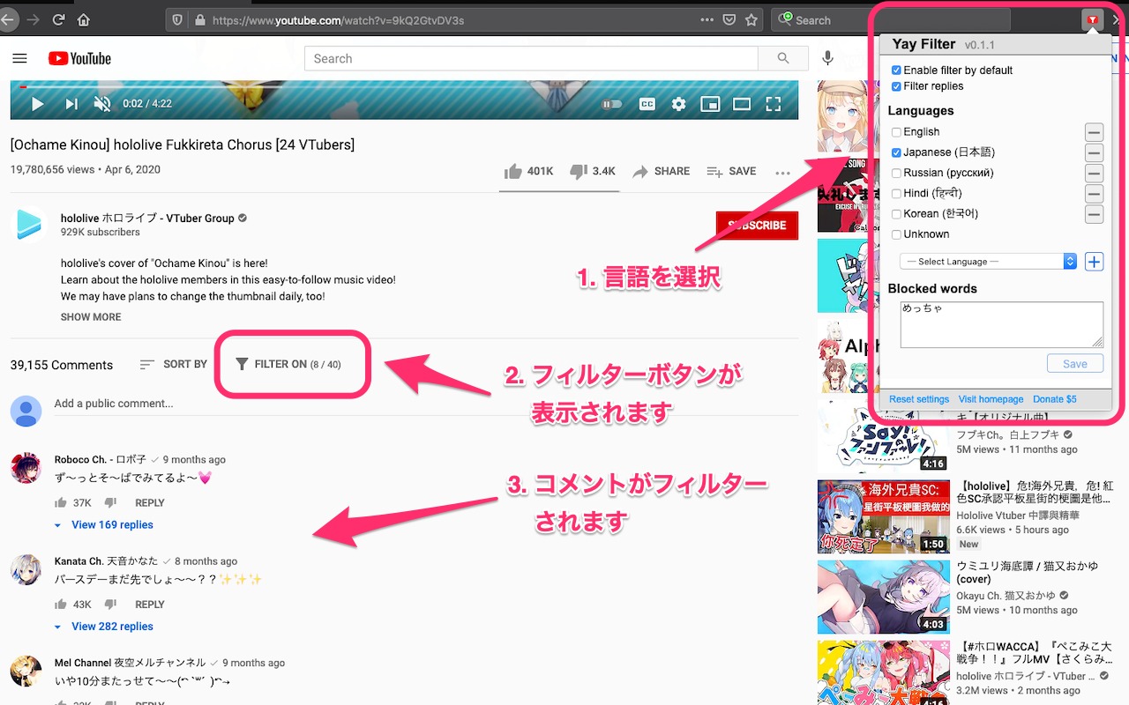Skip to next video
The width and height of the screenshot is (1129, 705).
click(71, 104)
